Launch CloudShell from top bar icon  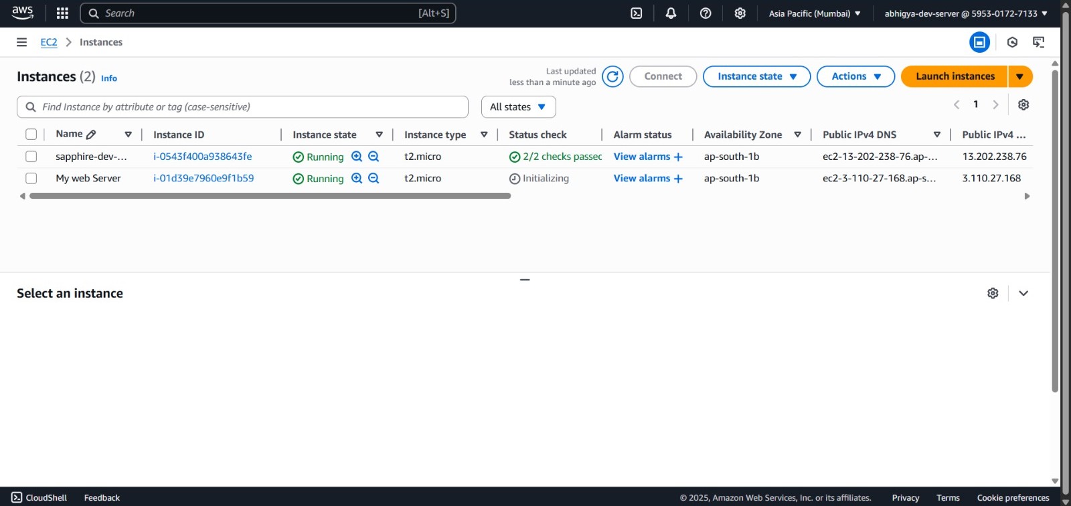pyautogui.click(x=637, y=13)
